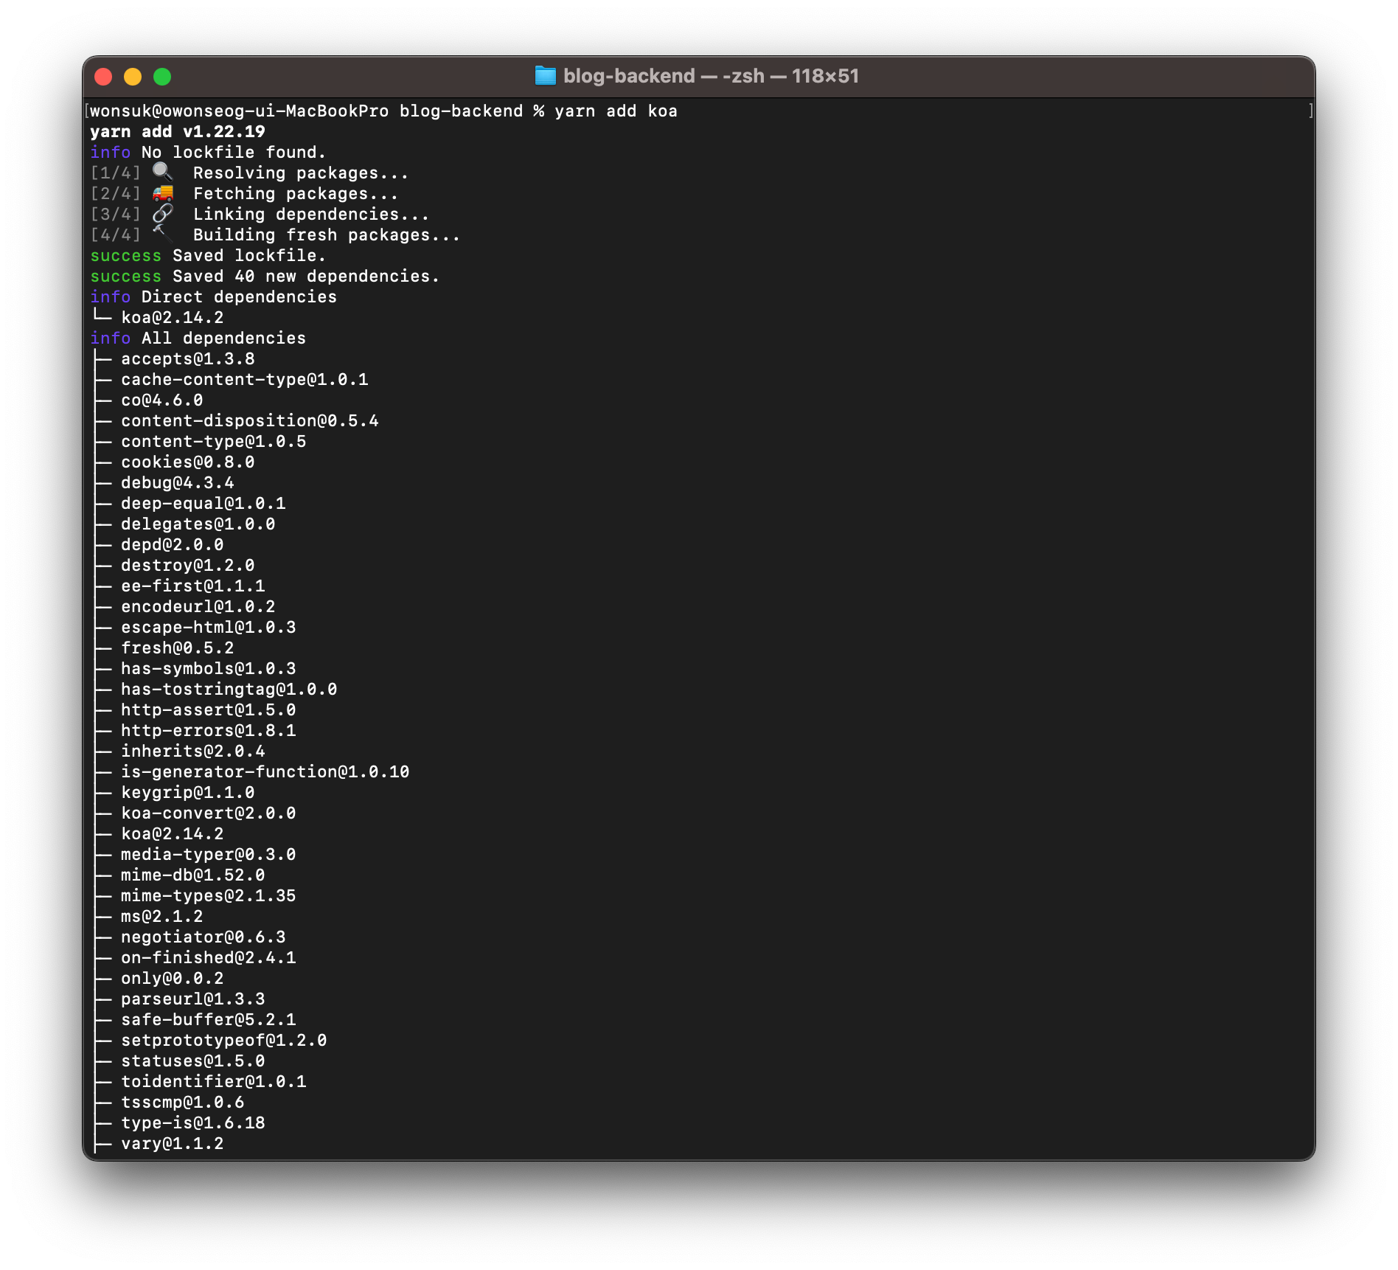Click 'negotiator@0.6.3' entry
1398x1270 pixels.
click(x=204, y=937)
